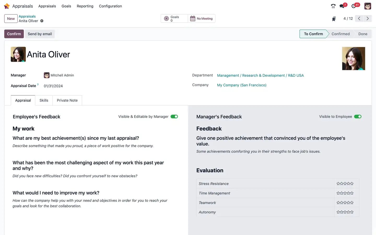Open the My Company (San Francisco) link
The height and width of the screenshot is (235, 376).
coord(242,85)
